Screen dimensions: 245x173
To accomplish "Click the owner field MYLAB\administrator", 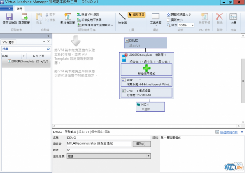I will [x=98, y=144].
